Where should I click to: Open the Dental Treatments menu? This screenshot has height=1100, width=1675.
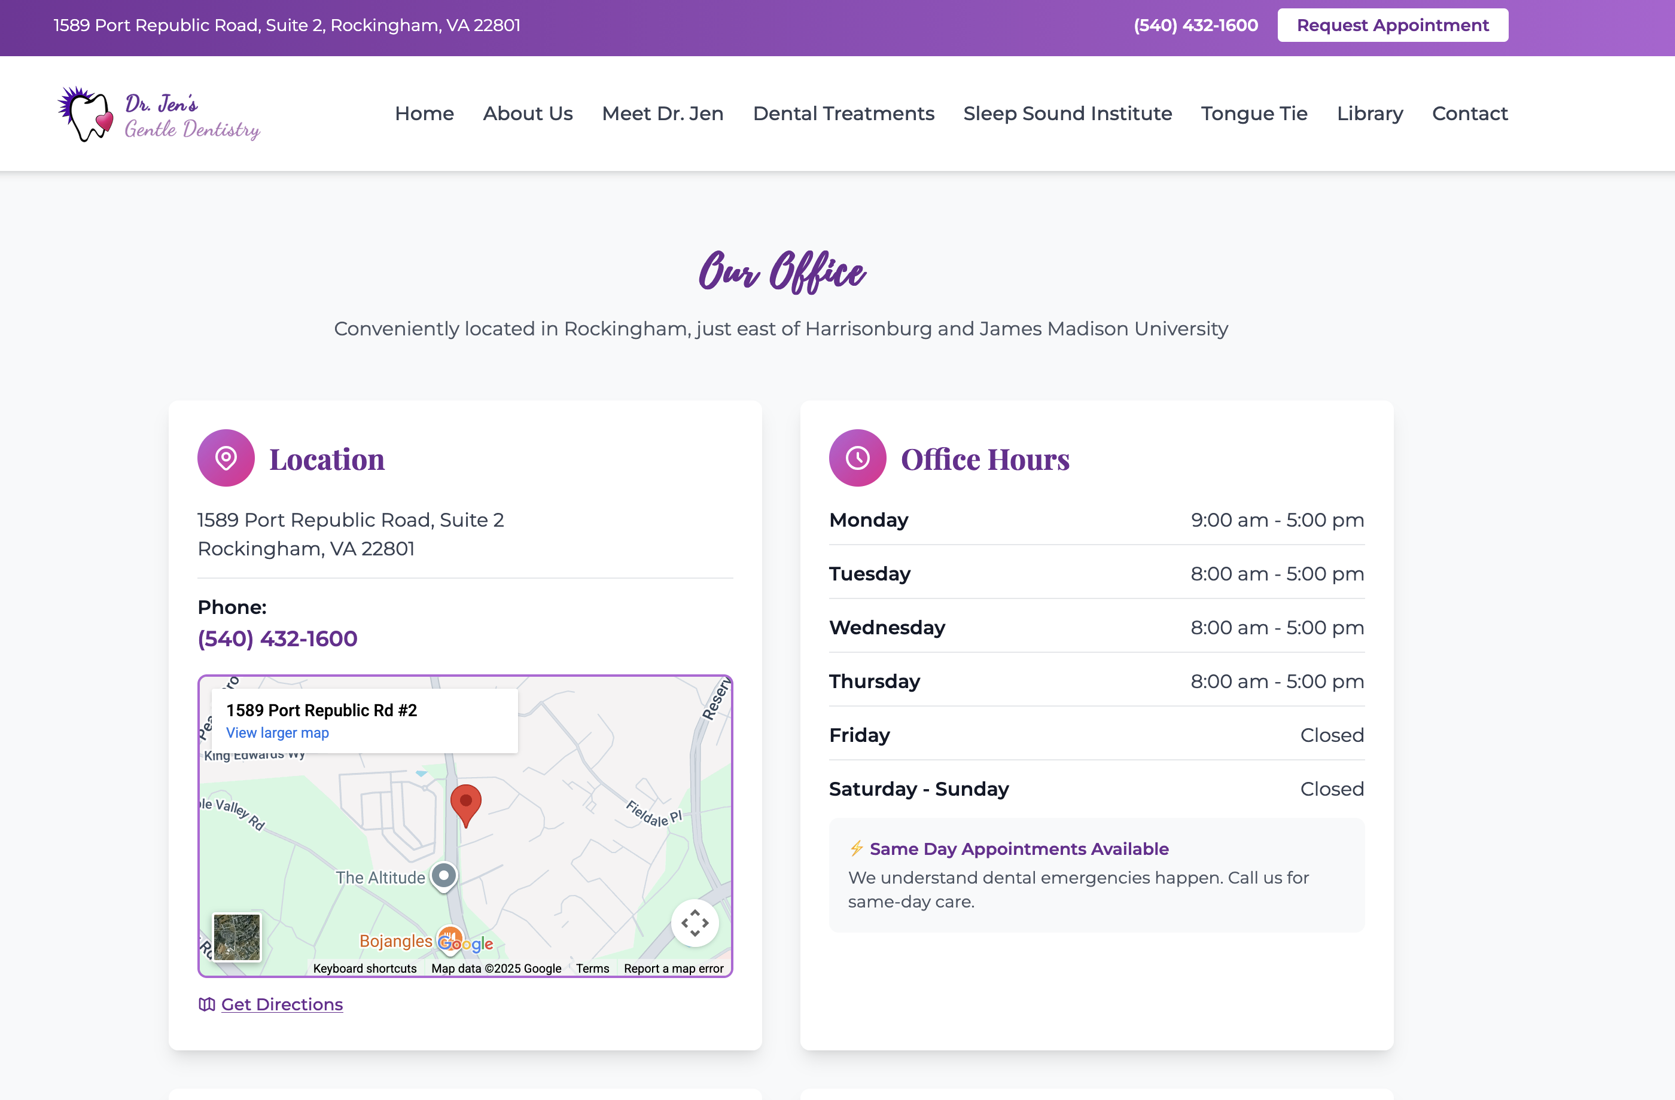pos(844,113)
